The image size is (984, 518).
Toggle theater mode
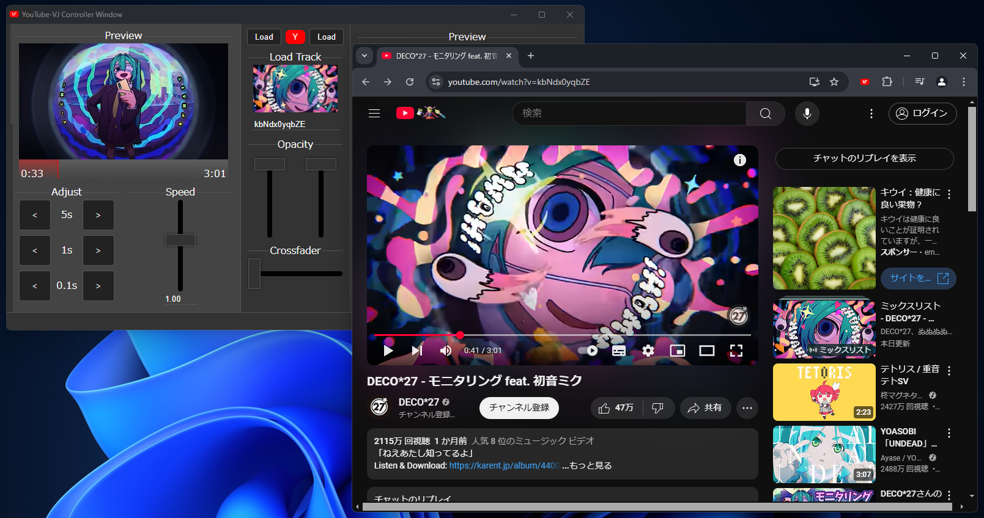[x=707, y=351]
